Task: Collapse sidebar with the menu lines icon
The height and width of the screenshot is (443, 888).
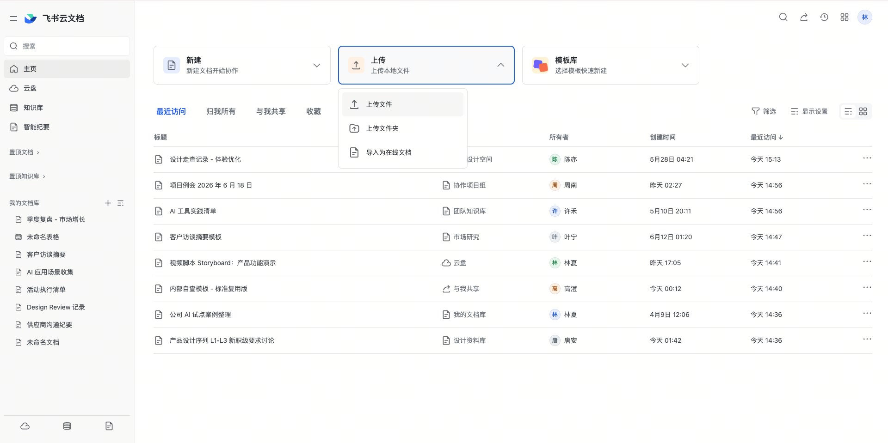Action: 13,18
